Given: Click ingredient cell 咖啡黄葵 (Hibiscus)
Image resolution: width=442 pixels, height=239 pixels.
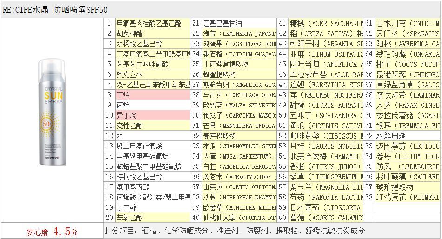Looking at the screenshot, I should [x=326, y=136].
